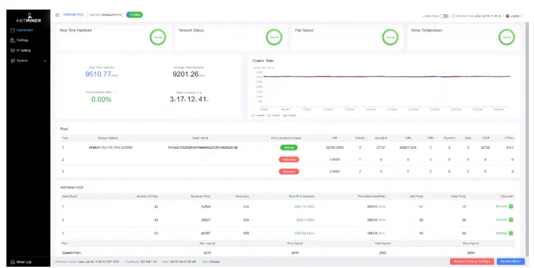Screen dimensions: 534x268
Task: Toggle the chain2 legend series
Action: point(290,115)
